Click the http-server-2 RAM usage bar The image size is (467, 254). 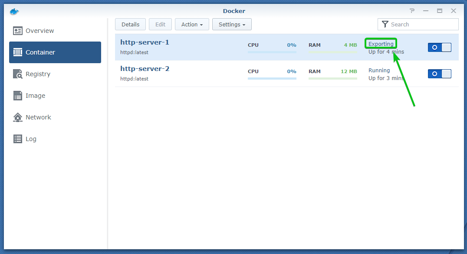(x=332, y=78)
